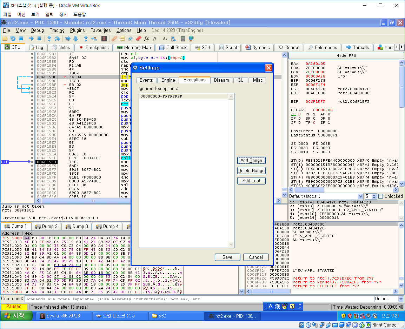Click the Hide FPU button

[346, 55]
